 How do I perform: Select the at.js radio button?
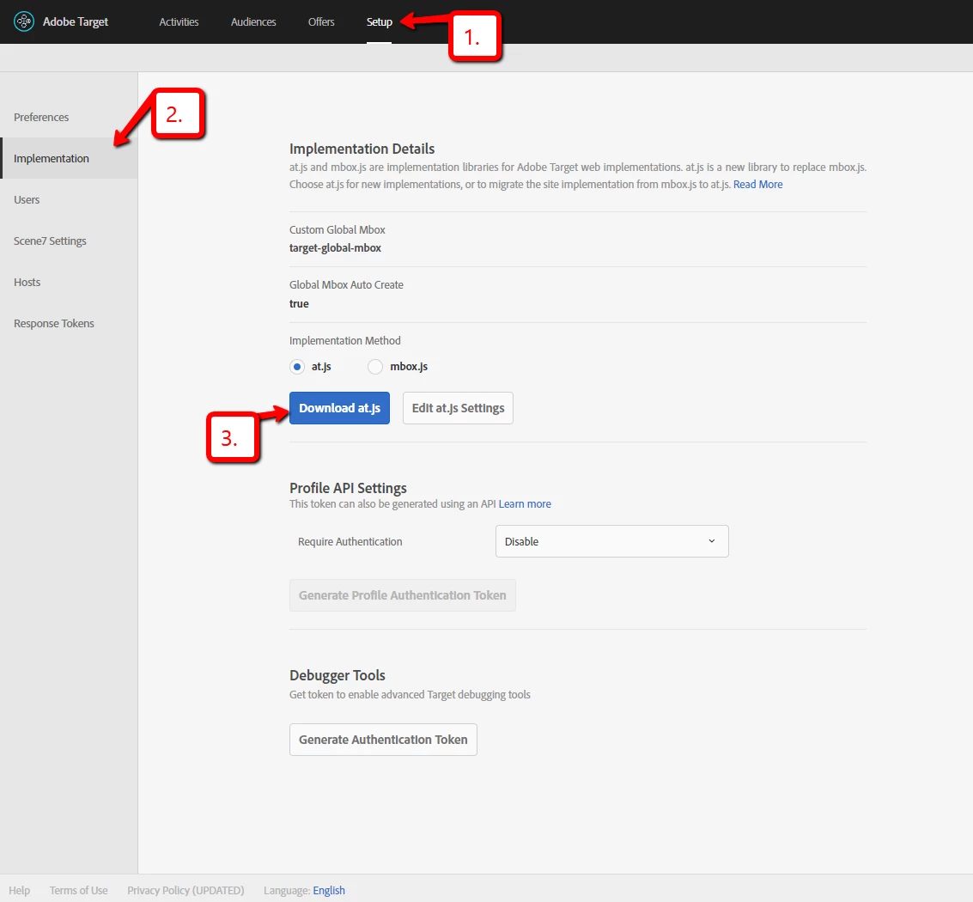coord(297,367)
